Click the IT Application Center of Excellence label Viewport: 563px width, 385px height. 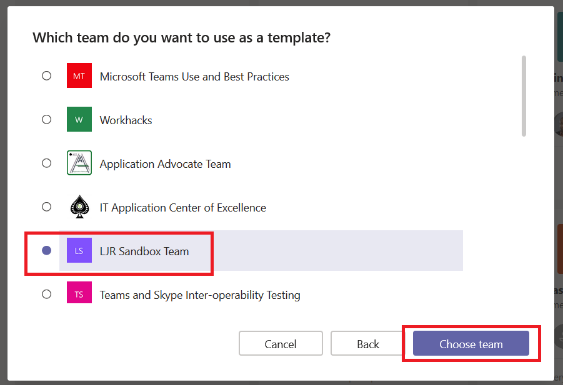[x=183, y=208]
